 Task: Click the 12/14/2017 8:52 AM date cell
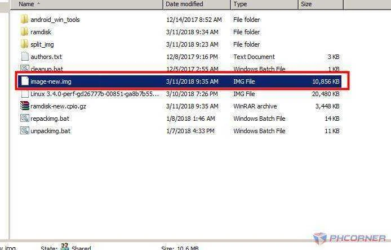[194, 20]
